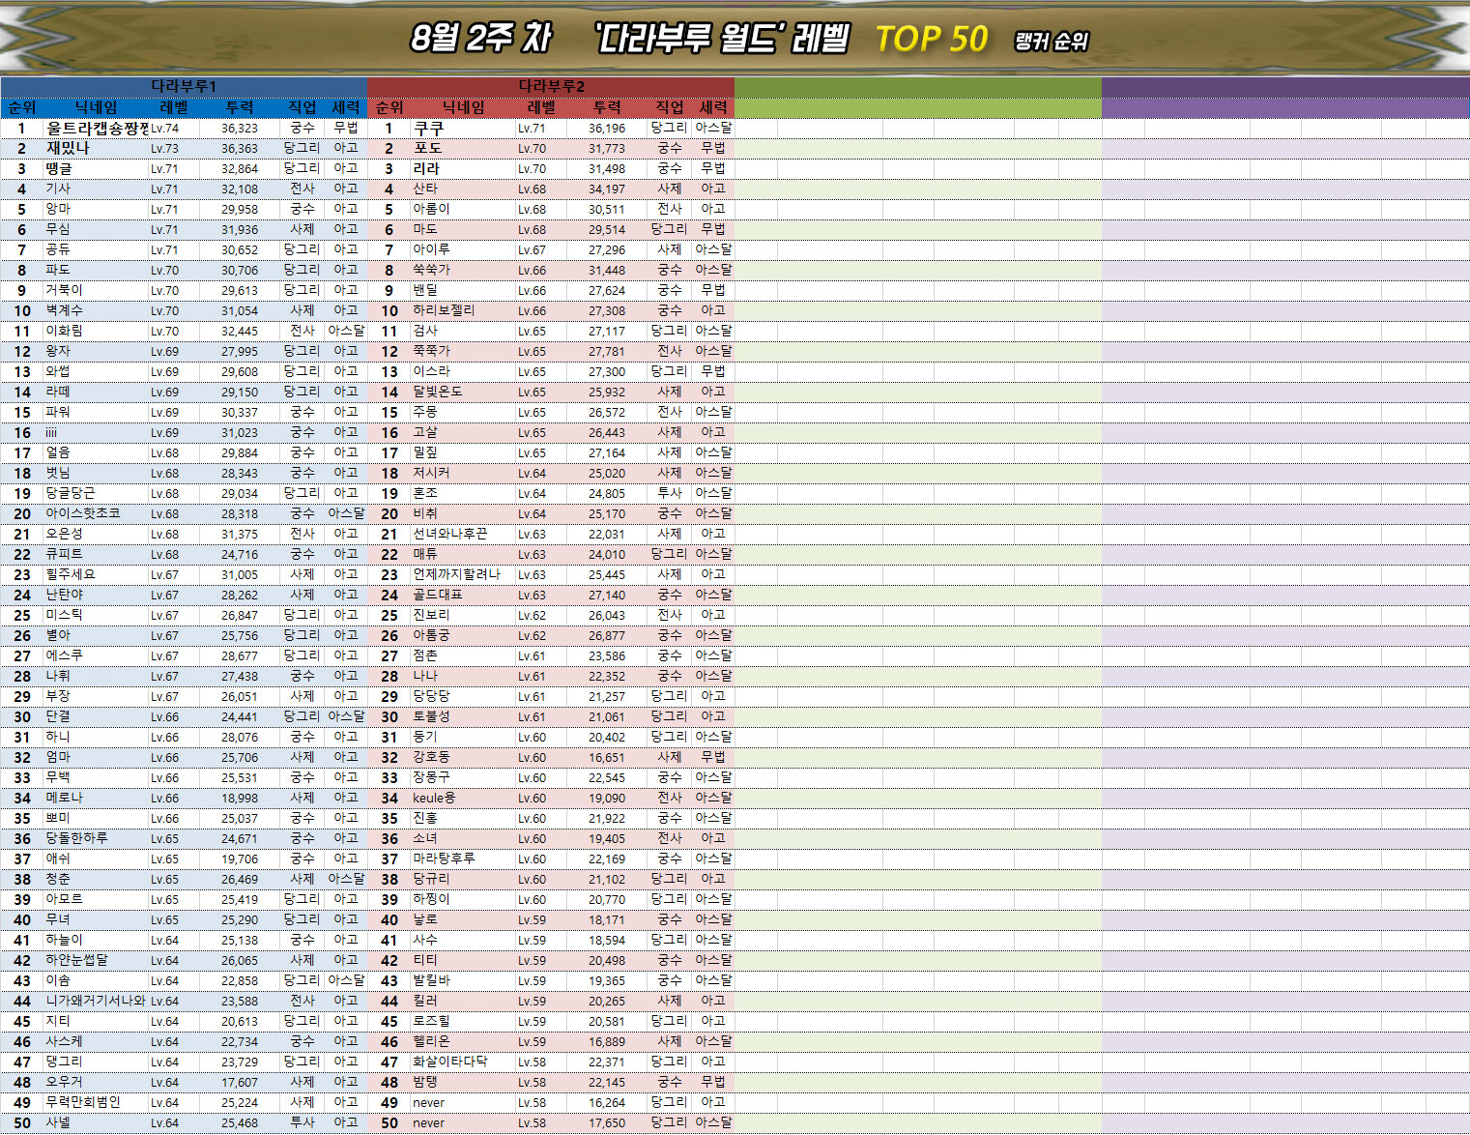Select the nickname cell keule용
This screenshot has height=1135, width=1470.
pyautogui.click(x=434, y=798)
